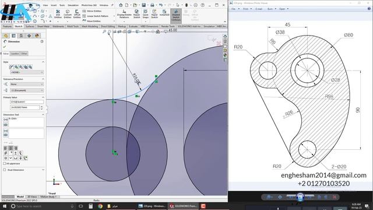Viewport: 373px width, 210px height.
Task: Open the Tools menu
Action: point(62,5)
